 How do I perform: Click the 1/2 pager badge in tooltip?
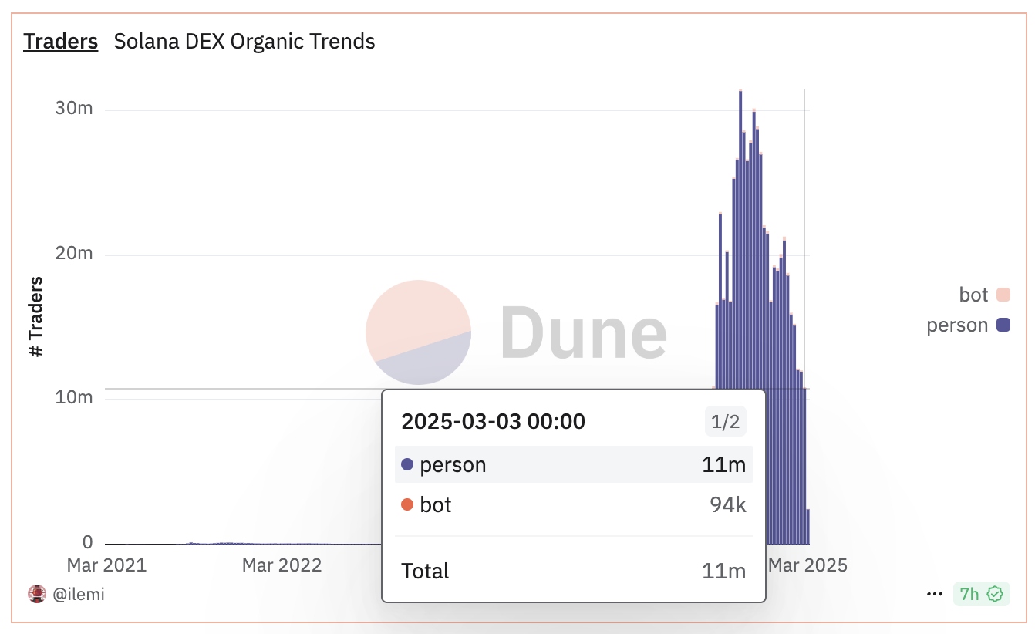coord(725,422)
